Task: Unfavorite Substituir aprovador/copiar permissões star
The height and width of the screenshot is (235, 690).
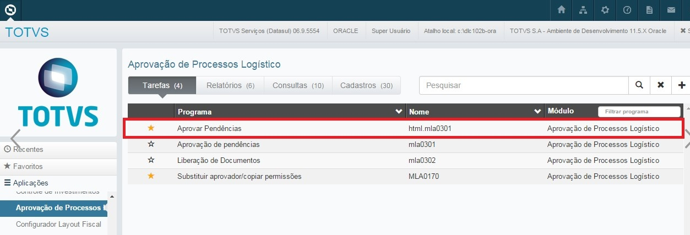Action: 151,176
